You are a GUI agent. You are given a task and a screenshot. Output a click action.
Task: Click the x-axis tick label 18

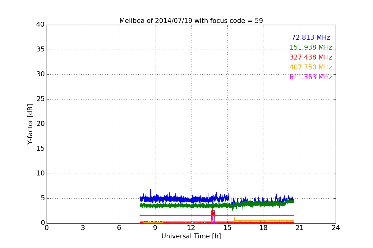click(264, 228)
